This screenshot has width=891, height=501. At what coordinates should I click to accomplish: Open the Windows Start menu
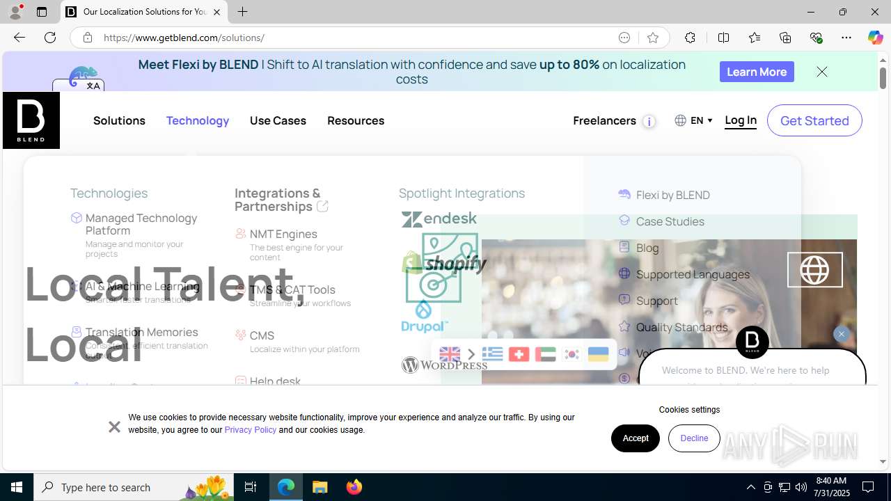[17, 487]
